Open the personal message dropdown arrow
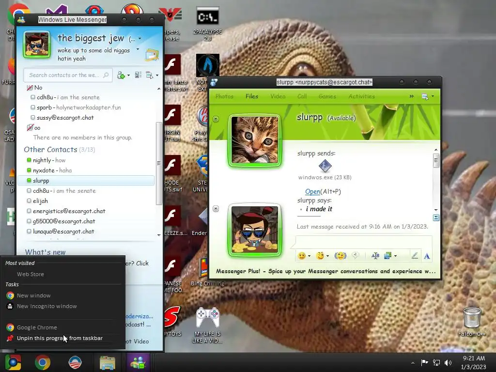The image size is (496, 372). tap(138, 49)
